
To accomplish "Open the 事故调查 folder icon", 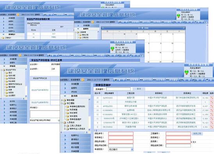I will click(64, 100).
